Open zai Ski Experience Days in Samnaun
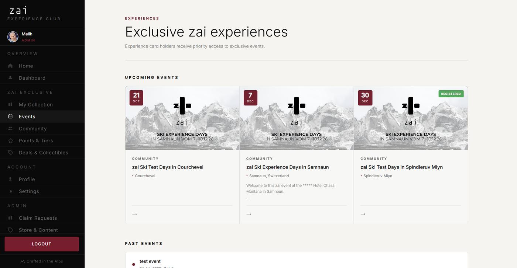 (x=287, y=167)
